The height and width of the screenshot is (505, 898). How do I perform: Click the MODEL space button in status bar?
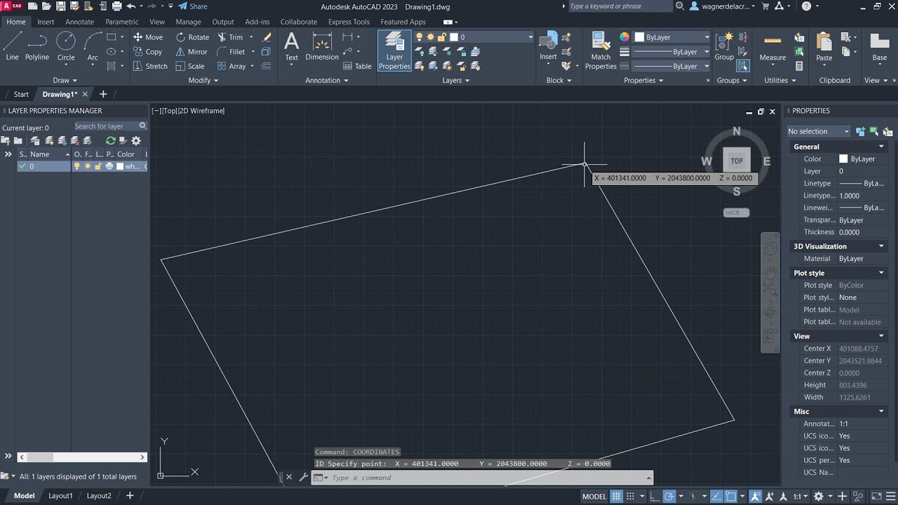594,496
